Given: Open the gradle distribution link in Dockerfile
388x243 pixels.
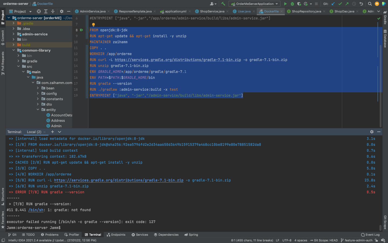Looking at the screenshot, I should pos(178,60).
